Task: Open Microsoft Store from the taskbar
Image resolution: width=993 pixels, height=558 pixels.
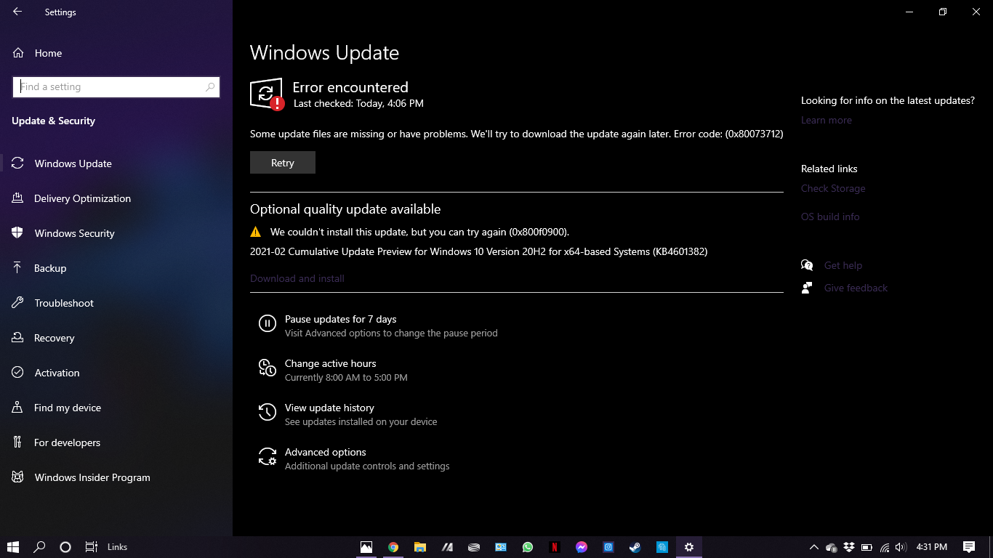Action: [662, 547]
